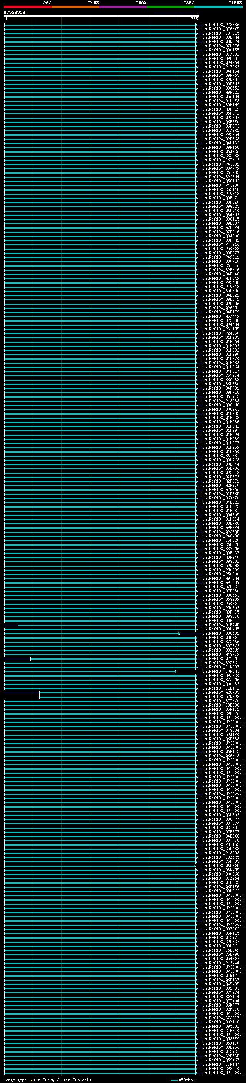Open hit UniRef100_A9P822
Viewport: 246px width, 1083px height.
click(x=221, y=93)
